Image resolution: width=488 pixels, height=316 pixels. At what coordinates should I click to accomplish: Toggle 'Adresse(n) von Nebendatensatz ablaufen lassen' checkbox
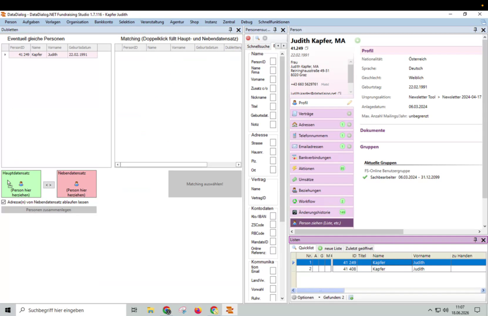3,202
